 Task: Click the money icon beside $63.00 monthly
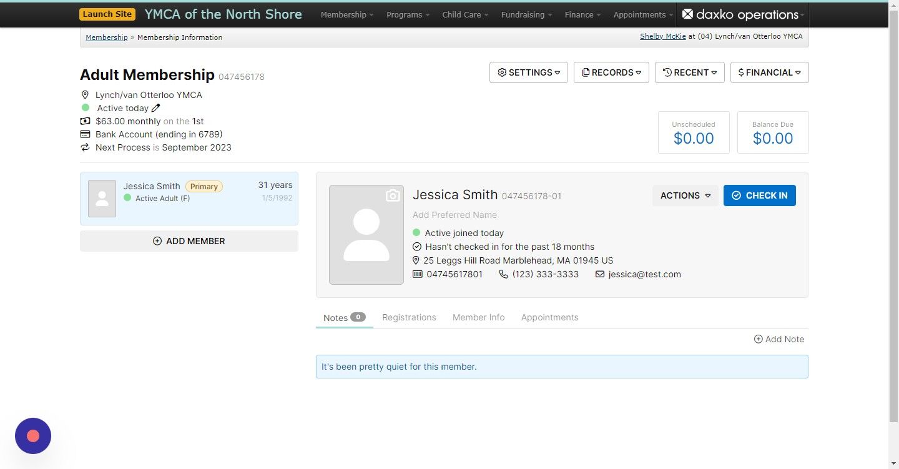point(86,121)
